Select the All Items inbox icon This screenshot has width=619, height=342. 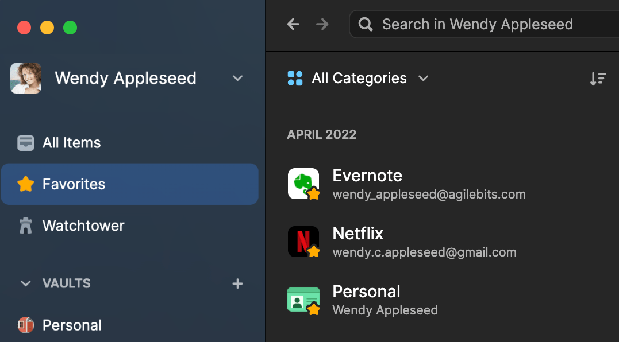(x=25, y=142)
